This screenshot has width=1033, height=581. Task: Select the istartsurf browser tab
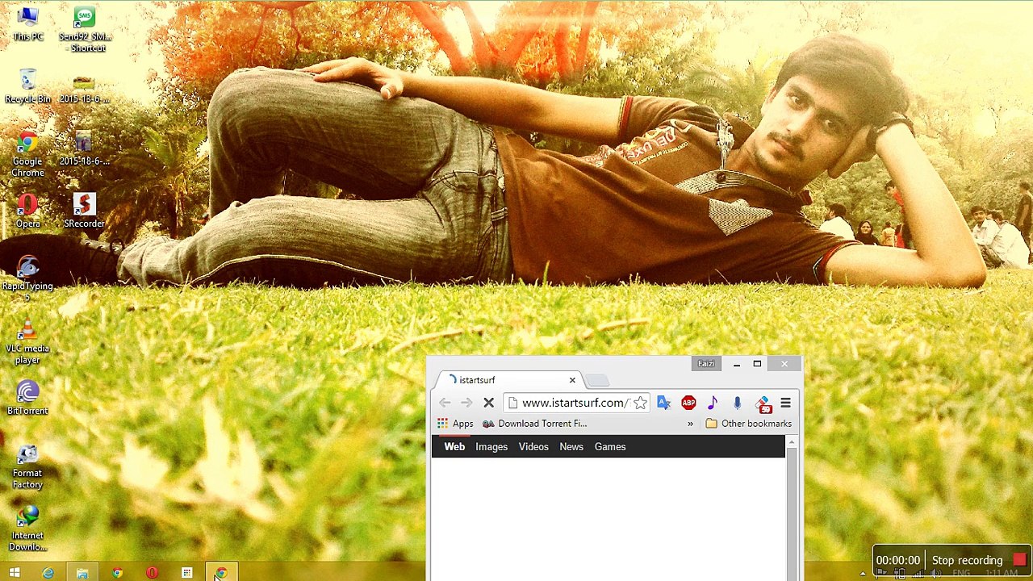point(508,380)
